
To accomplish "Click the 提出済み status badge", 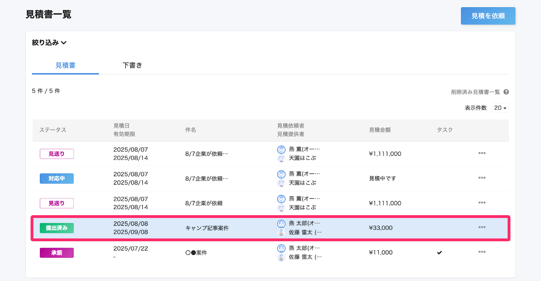I will tap(57, 228).
